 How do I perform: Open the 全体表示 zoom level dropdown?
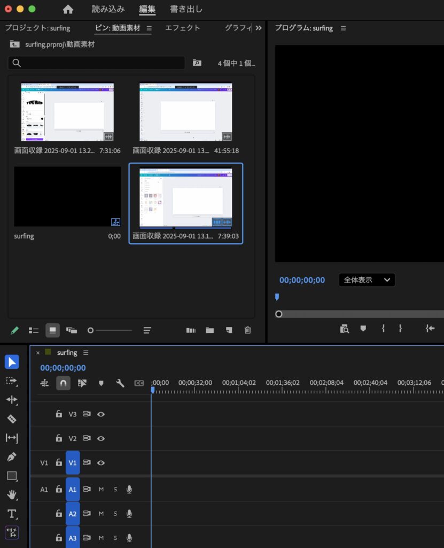pos(367,280)
